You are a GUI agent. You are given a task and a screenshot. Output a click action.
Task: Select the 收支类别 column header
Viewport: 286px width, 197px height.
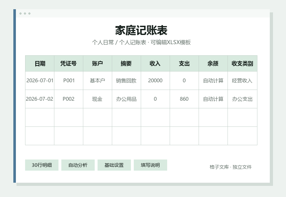click(x=242, y=64)
